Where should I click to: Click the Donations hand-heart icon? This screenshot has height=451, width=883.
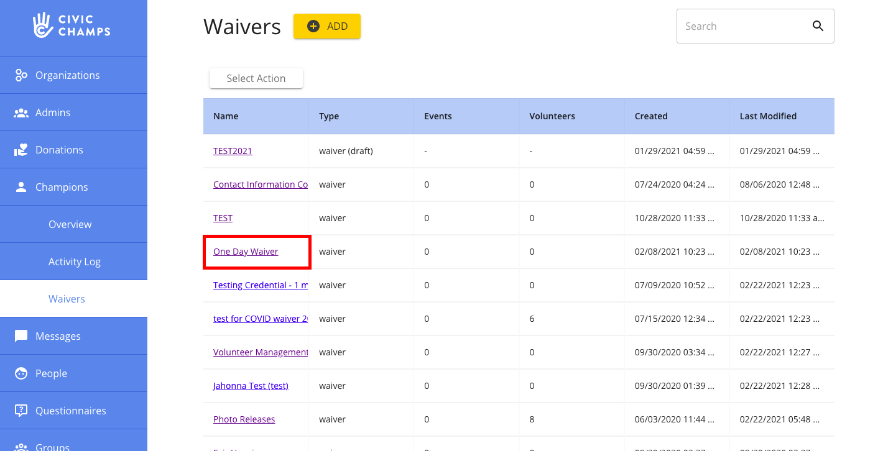coord(21,150)
